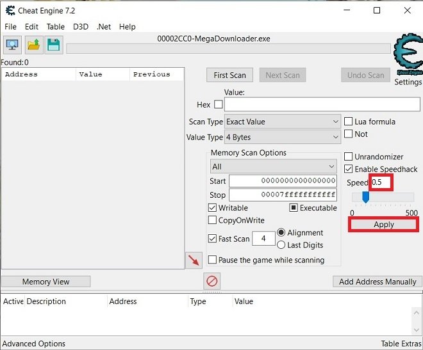Image resolution: width=423 pixels, height=350 pixels.
Task: Click the Speed 0.5 input field
Action: pos(381,182)
